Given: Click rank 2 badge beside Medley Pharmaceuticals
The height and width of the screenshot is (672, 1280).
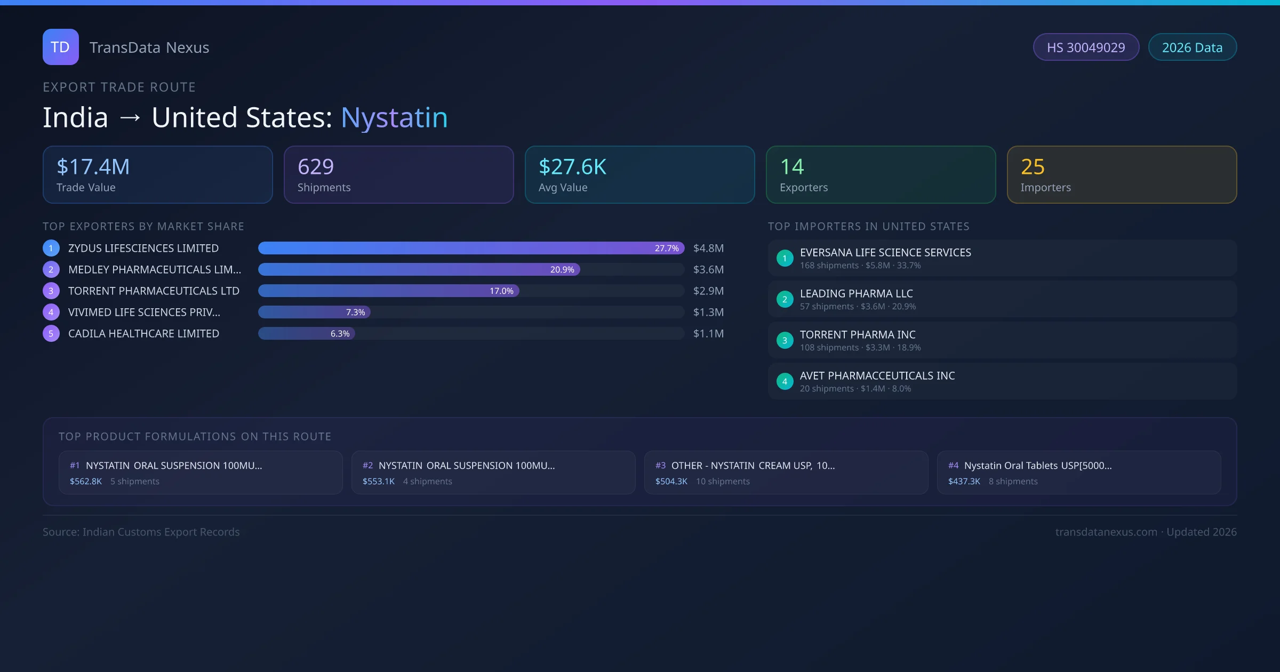Looking at the screenshot, I should coord(51,270).
